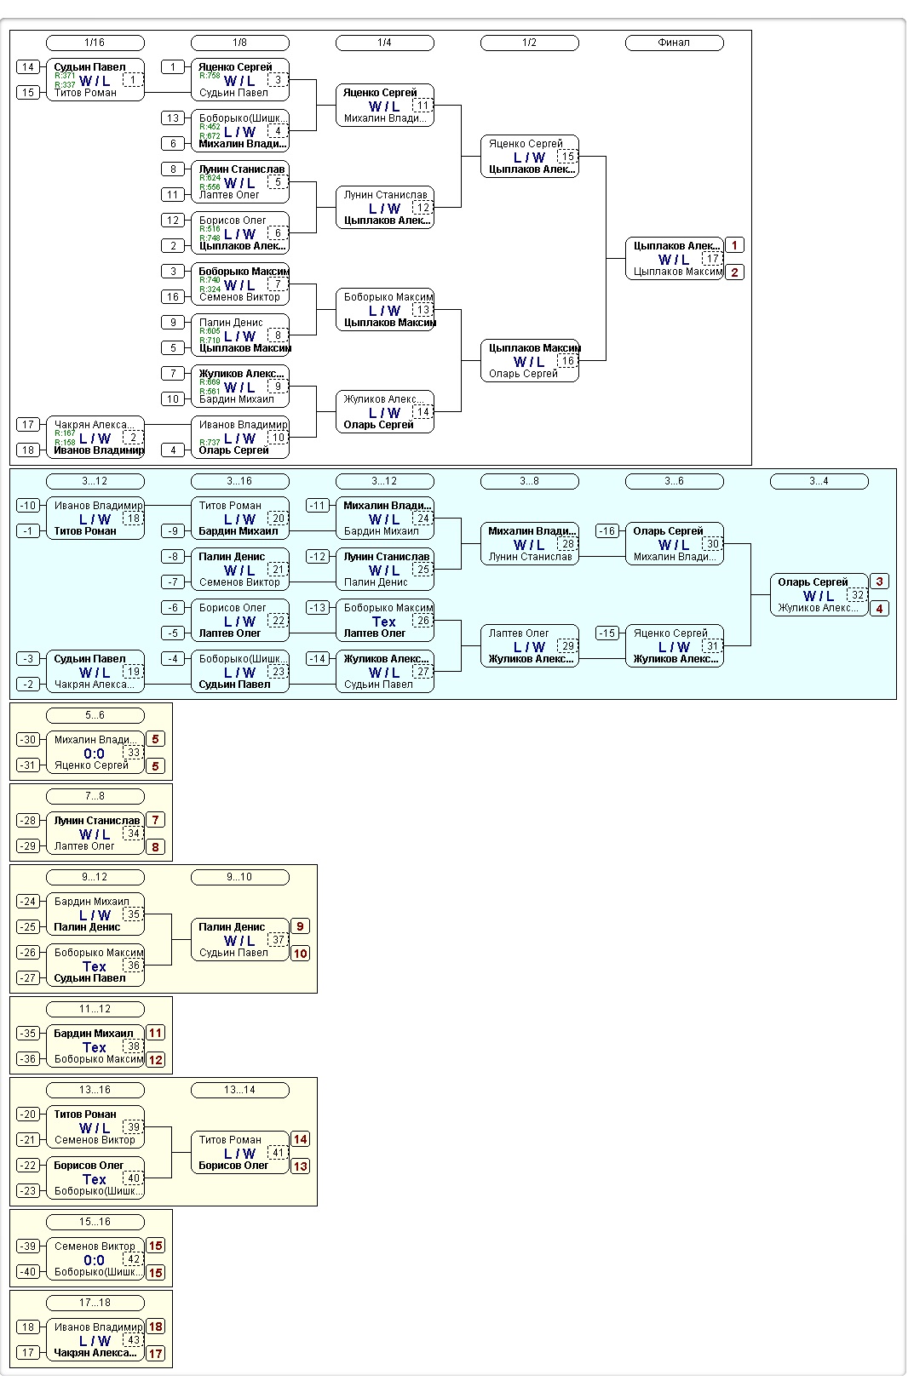This screenshot has width=914, height=1381.
Task: Click the Tex result in match 36
Action: [95, 966]
